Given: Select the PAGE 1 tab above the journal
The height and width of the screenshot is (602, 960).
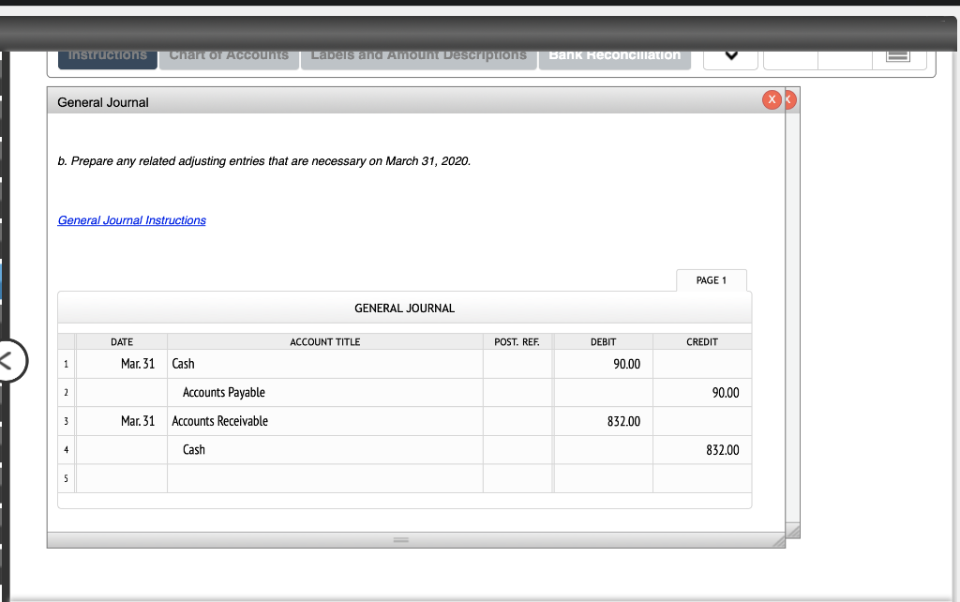Looking at the screenshot, I should pyautogui.click(x=711, y=279).
